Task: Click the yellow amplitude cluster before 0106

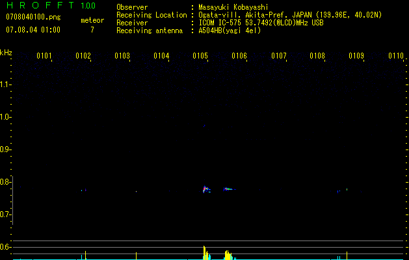Action: [228, 255]
